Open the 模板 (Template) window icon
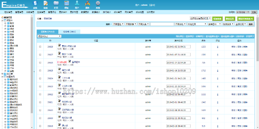259x129 pixels. point(66,3)
